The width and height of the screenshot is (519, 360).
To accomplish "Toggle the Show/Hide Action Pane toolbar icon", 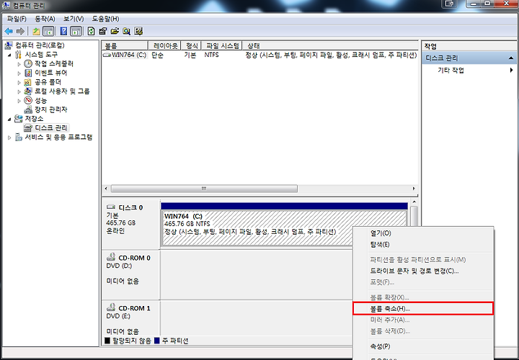I will (x=76, y=32).
